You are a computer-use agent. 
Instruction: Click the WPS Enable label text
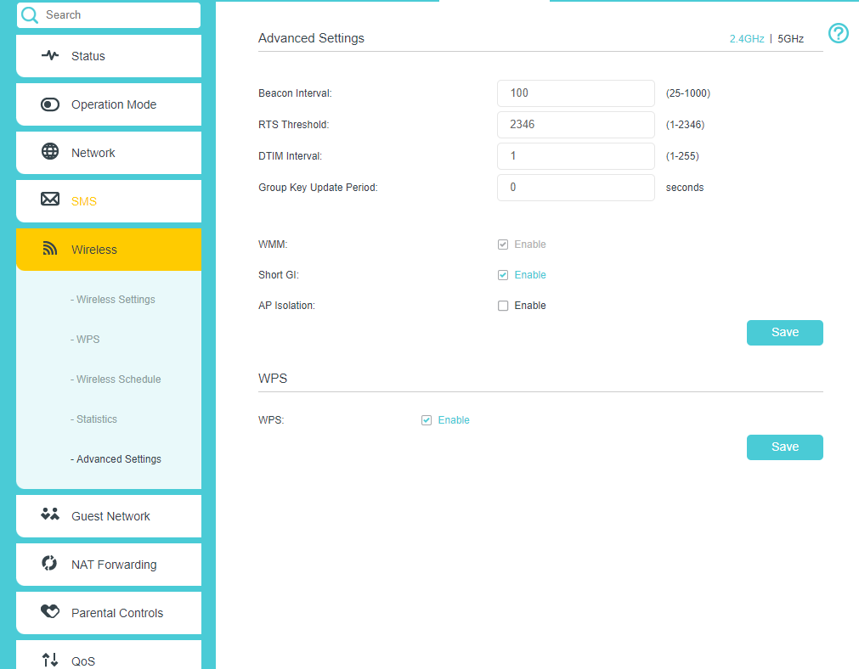[454, 420]
